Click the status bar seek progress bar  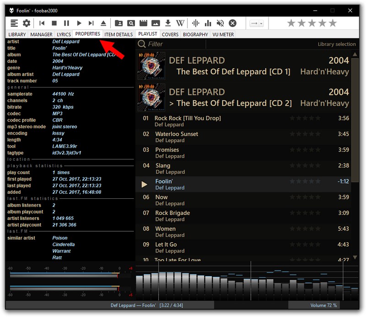point(146,305)
